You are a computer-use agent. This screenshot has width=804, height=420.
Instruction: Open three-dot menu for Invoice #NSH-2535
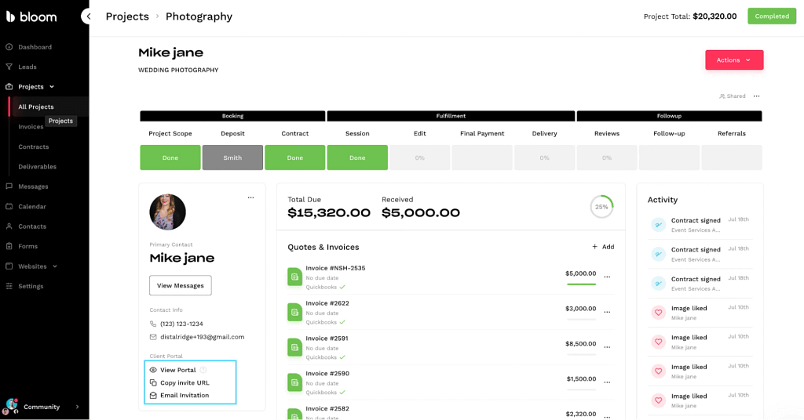tap(607, 277)
